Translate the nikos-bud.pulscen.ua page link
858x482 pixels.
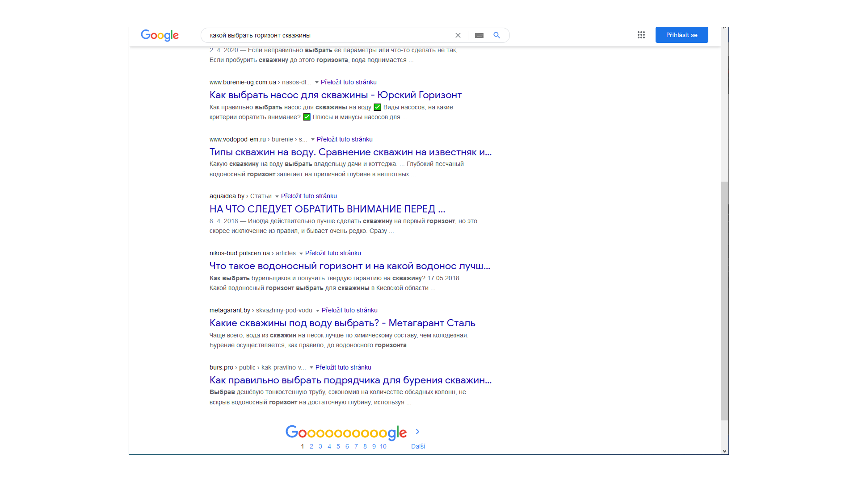tap(333, 253)
